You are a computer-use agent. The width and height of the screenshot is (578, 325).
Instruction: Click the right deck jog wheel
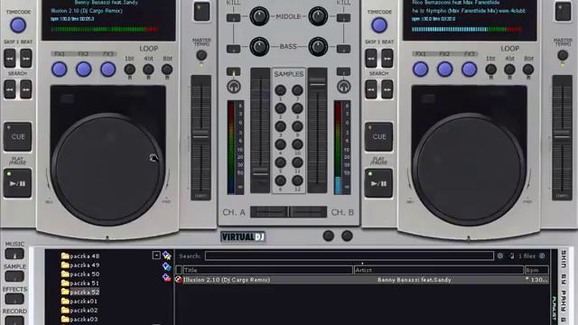pos(469,169)
